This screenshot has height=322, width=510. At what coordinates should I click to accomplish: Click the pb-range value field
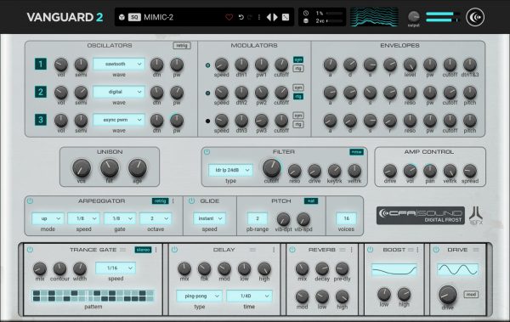click(258, 218)
